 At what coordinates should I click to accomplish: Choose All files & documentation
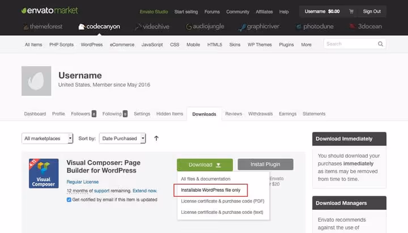(x=206, y=179)
